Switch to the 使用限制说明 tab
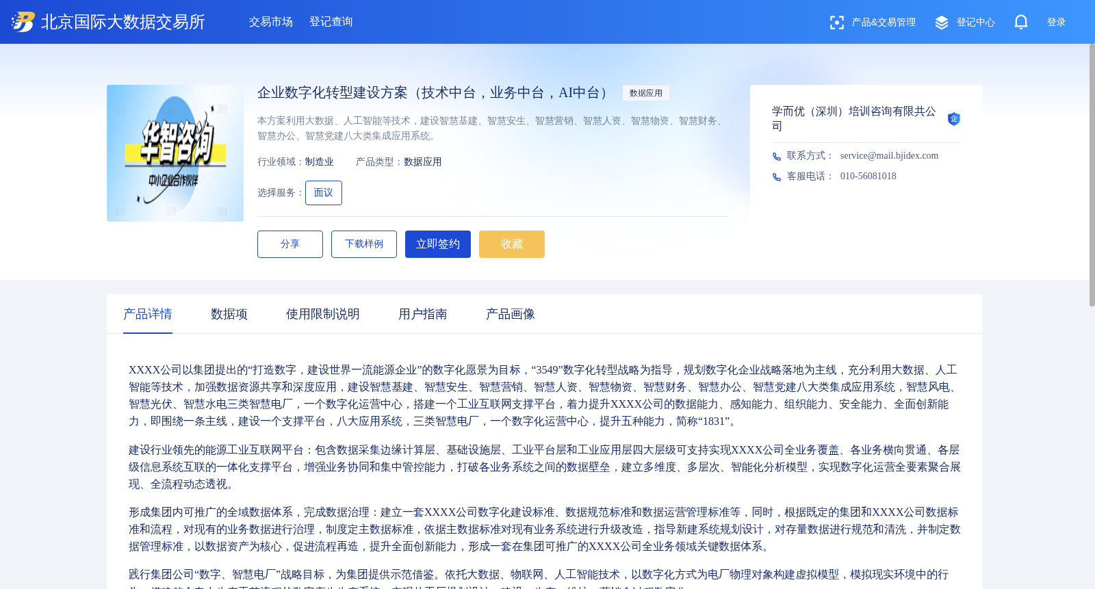 tap(323, 314)
